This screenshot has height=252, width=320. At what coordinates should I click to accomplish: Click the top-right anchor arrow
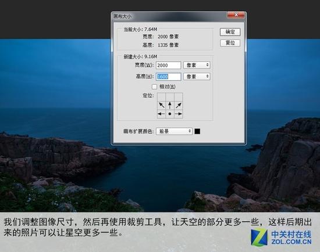(179, 105)
